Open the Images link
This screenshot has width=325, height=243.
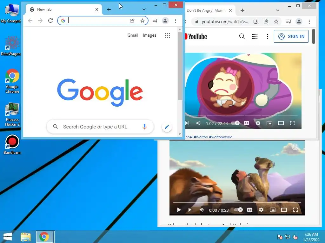coord(150,35)
